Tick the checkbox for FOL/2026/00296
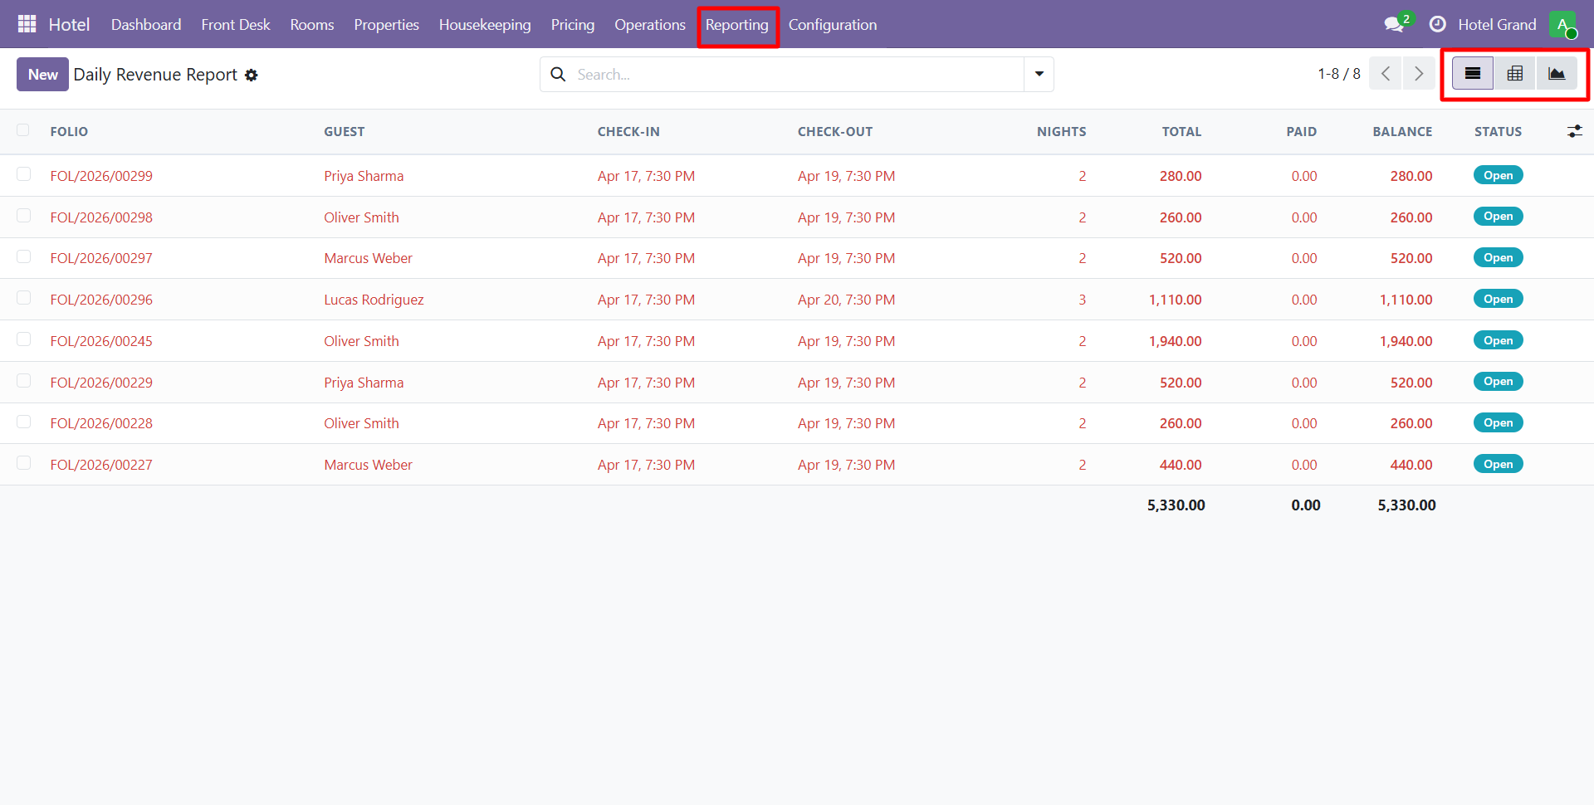This screenshot has height=805, width=1594. [x=23, y=299]
